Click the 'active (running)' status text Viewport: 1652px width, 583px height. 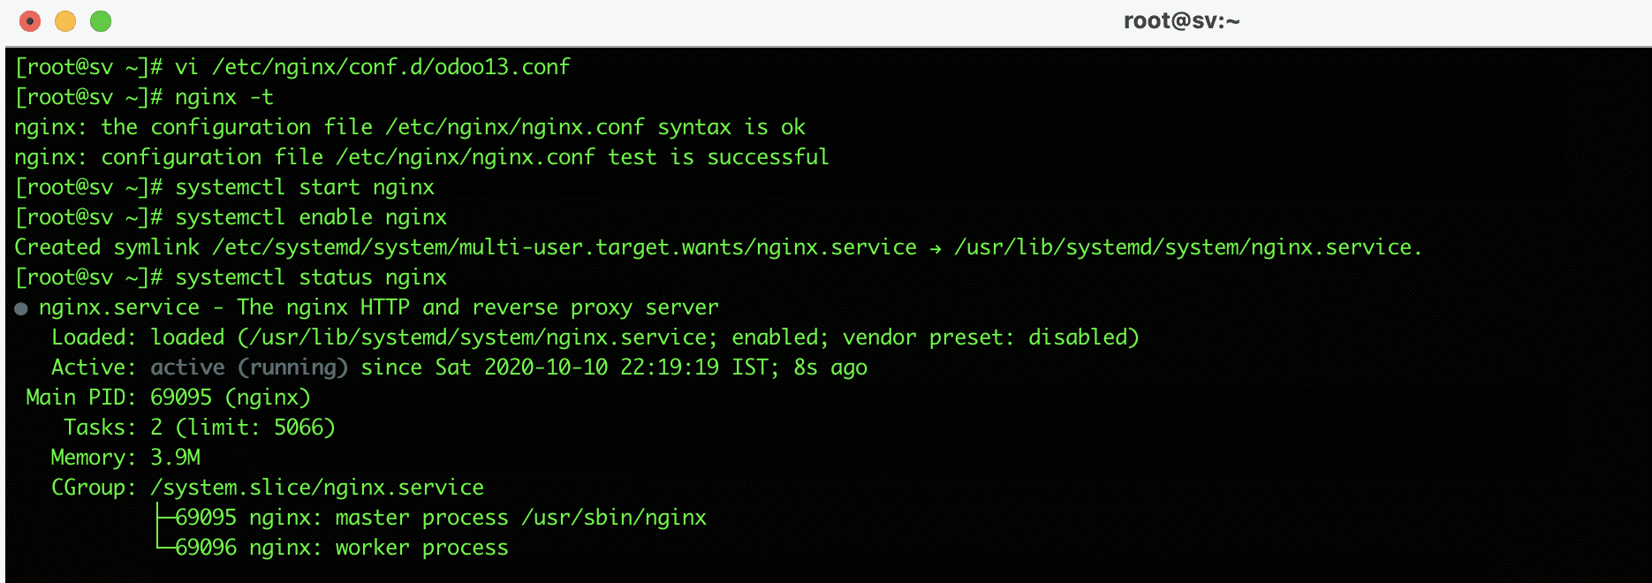tap(248, 367)
